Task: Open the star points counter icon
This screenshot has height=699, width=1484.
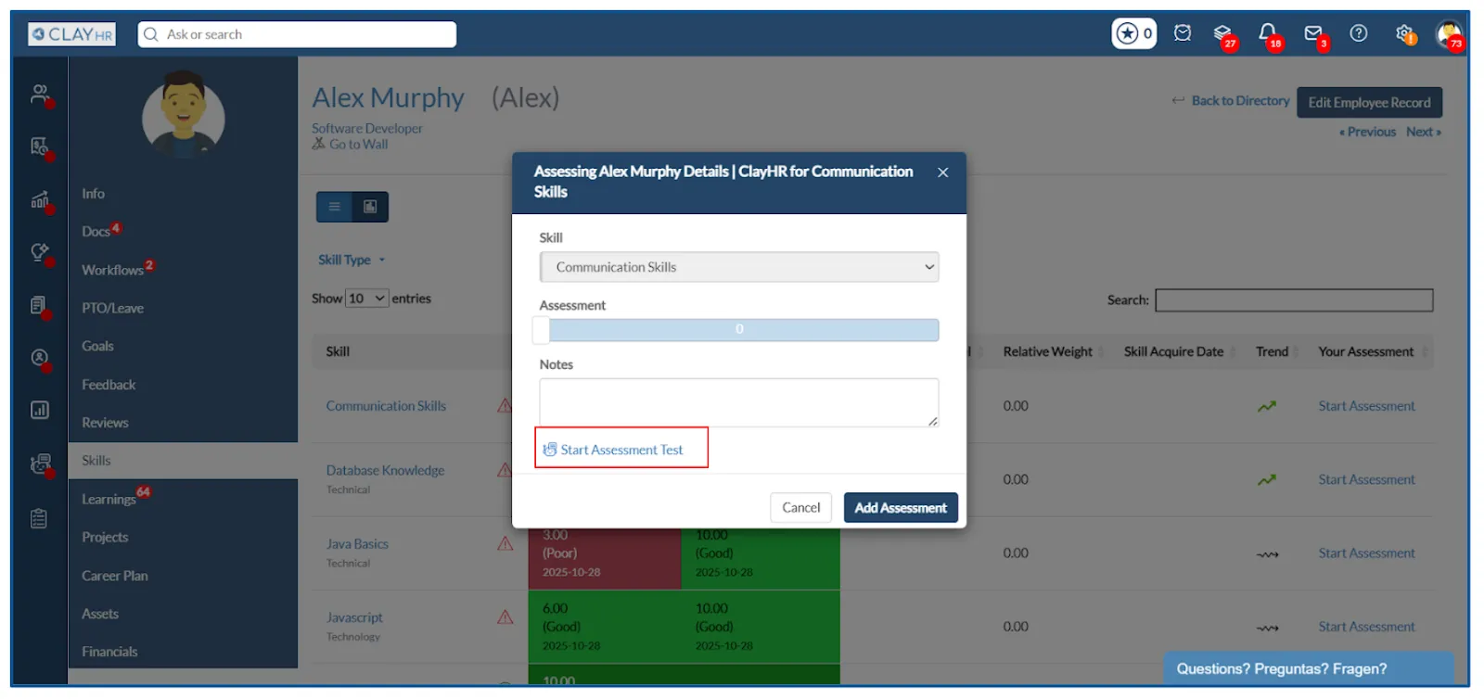Action: [x=1134, y=33]
